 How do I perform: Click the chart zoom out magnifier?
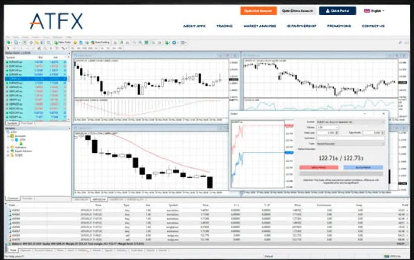140,42
